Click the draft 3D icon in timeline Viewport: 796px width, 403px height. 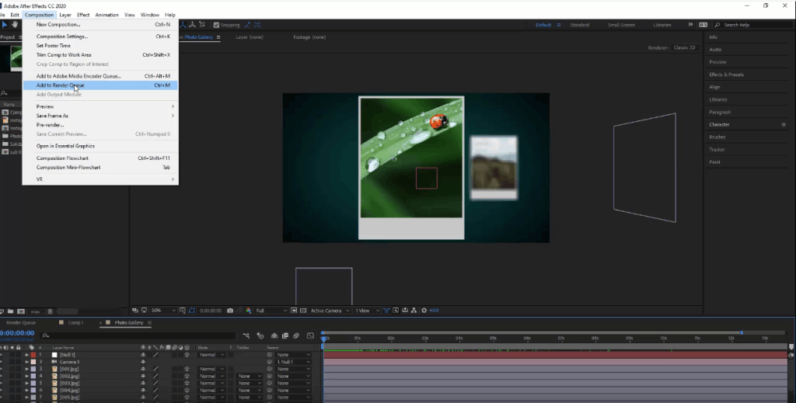260,335
